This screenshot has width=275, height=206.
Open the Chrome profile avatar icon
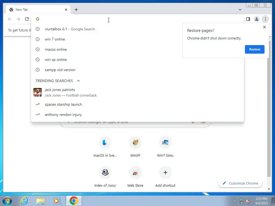(256, 19)
